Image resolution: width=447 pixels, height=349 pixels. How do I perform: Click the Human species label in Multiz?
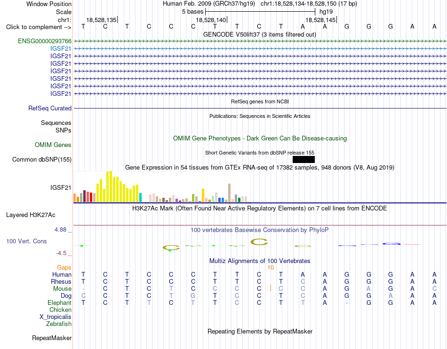point(62,275)
